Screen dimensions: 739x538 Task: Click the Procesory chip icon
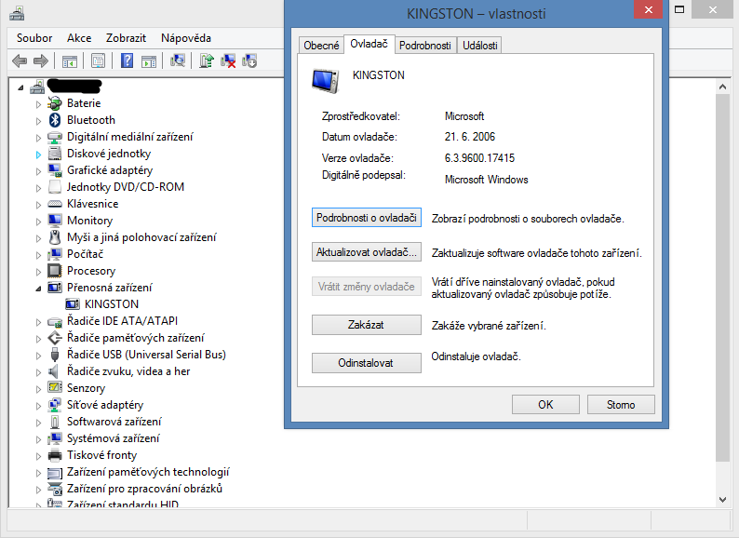pos(55,271)
